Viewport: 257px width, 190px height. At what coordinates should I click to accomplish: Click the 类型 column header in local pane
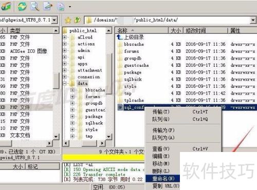(31, 31)
